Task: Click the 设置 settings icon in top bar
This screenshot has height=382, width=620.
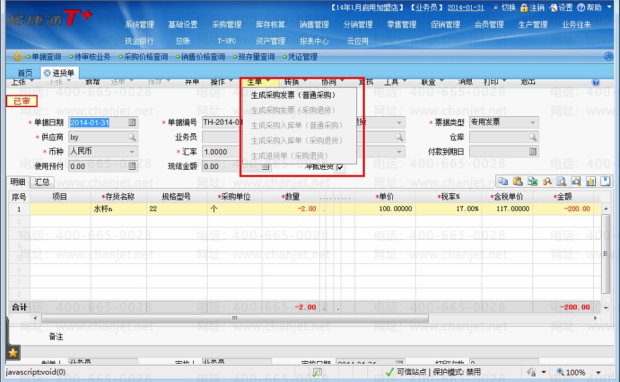Action: coord(553,8)
